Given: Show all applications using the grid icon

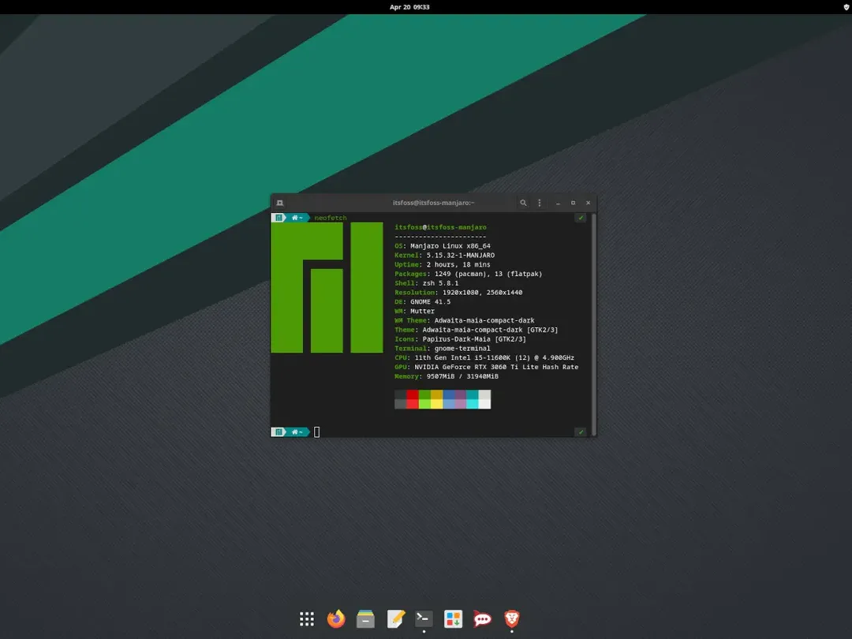Looking at the screenshot, I should click(307, 619).
